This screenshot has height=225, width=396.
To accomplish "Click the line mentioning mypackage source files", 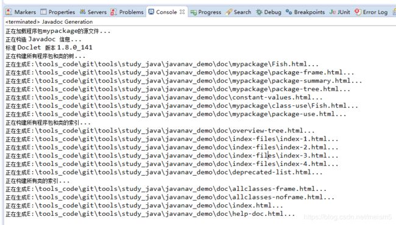I will click(x=58, y=31).
